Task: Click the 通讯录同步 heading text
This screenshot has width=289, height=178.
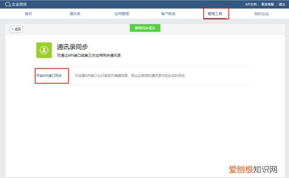Action: click(72, 47)
